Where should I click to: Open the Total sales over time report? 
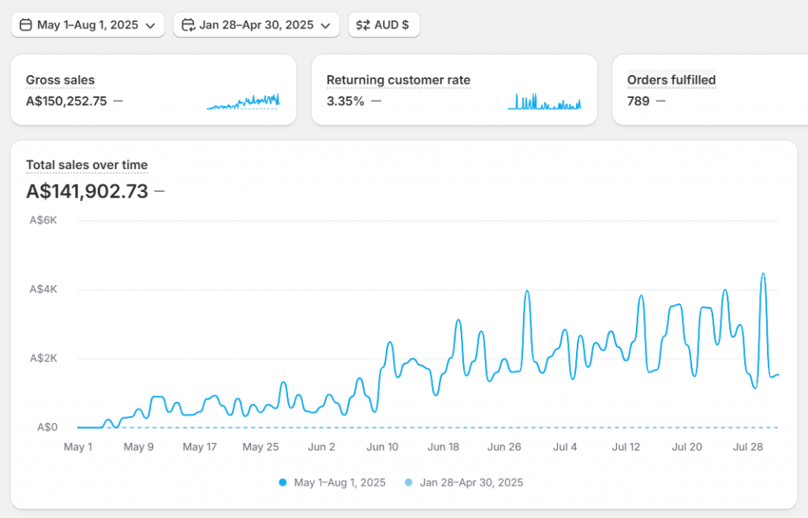87,164
